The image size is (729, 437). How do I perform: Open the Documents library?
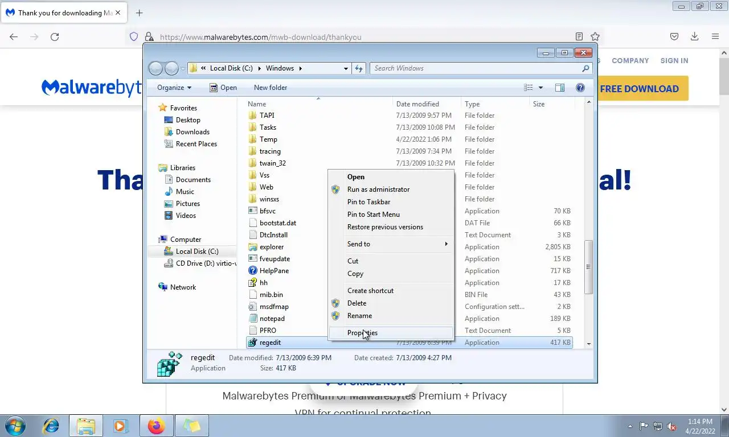(x=187, y=180)
